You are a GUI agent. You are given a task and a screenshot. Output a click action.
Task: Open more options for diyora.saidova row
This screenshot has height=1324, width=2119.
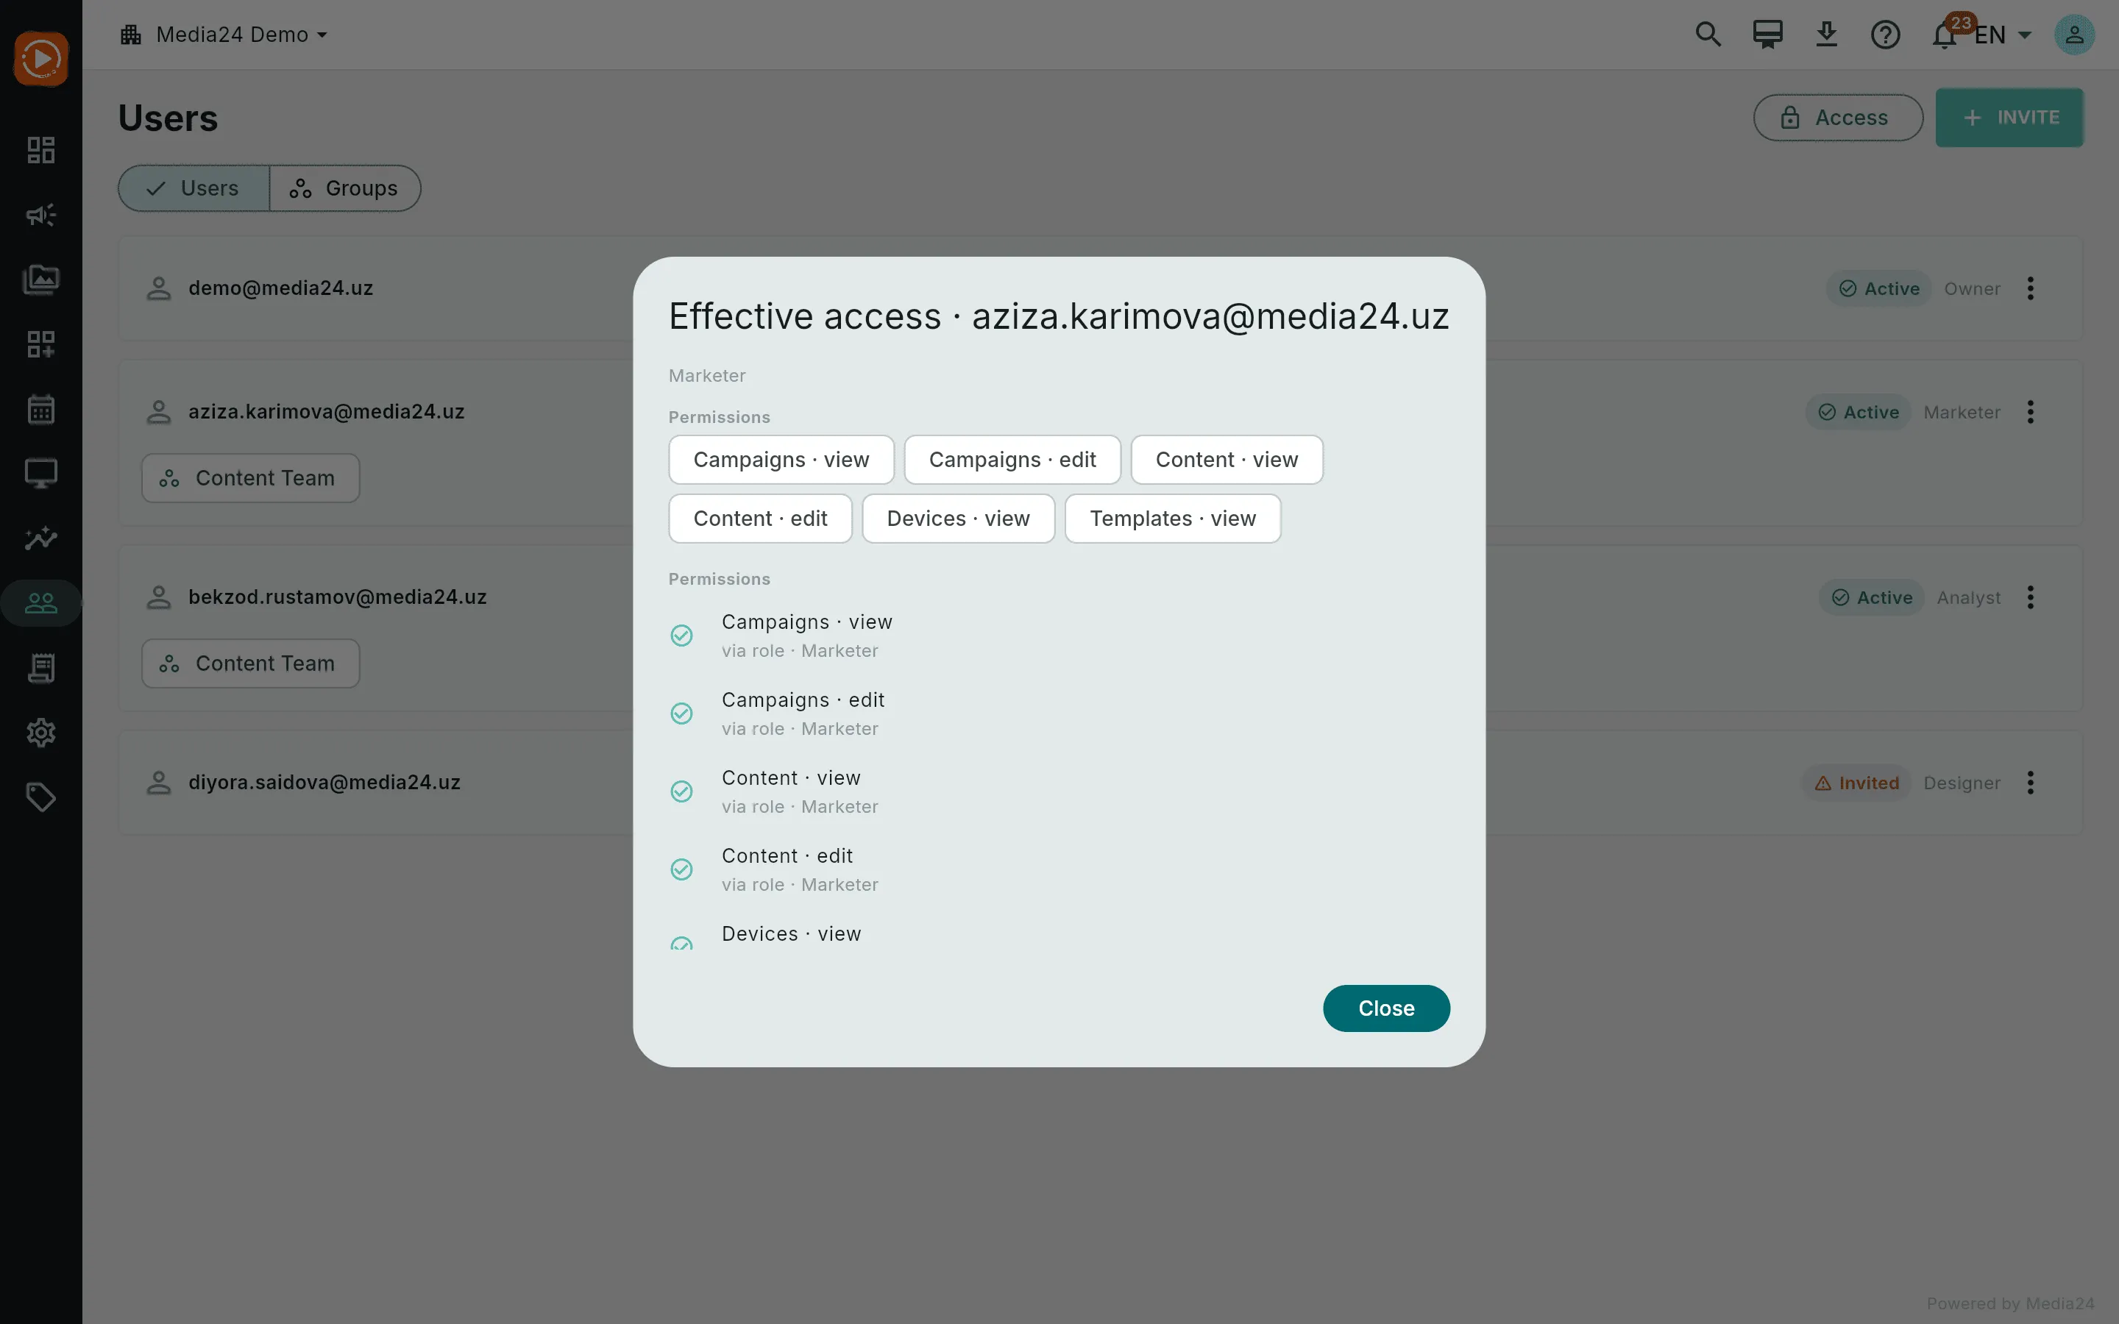point(2031,782)
